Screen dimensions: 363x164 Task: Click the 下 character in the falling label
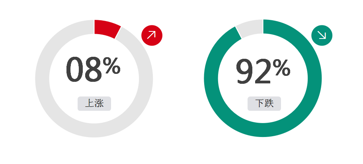260,103
